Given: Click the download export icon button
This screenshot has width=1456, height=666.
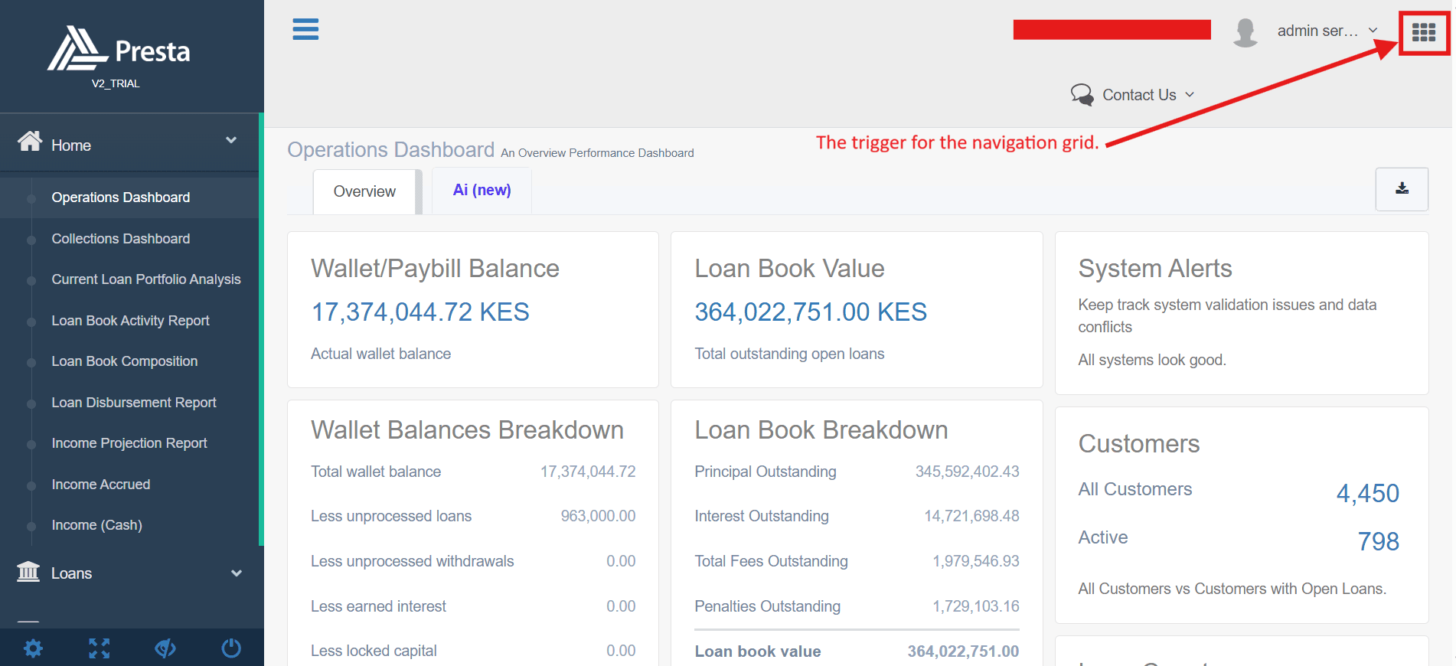Looking at the screenshot, I should click(x=1402, y=189).
